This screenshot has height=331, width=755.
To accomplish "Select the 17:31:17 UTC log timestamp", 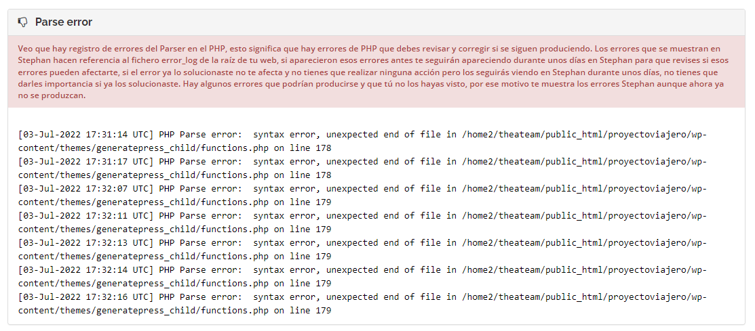I will coord(85,161).
